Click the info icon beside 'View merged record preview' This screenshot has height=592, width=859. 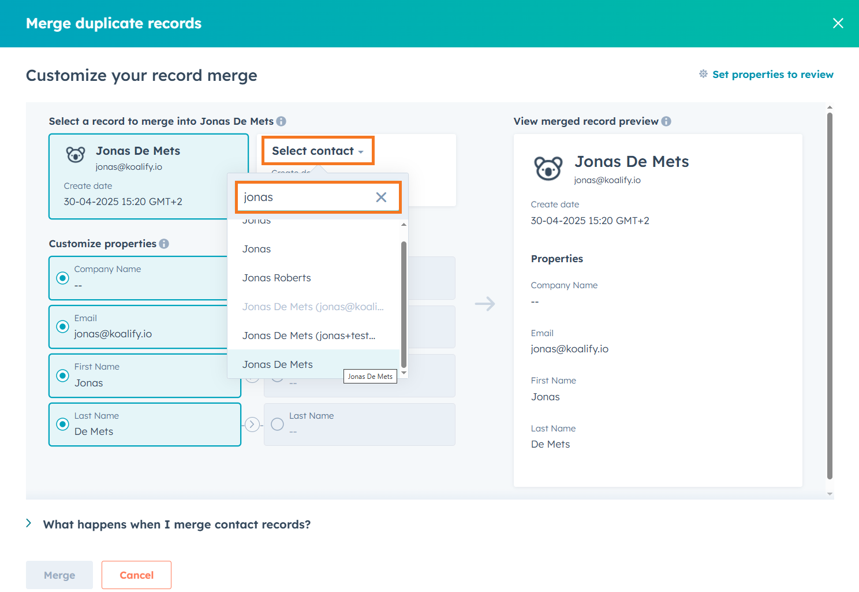667,121
